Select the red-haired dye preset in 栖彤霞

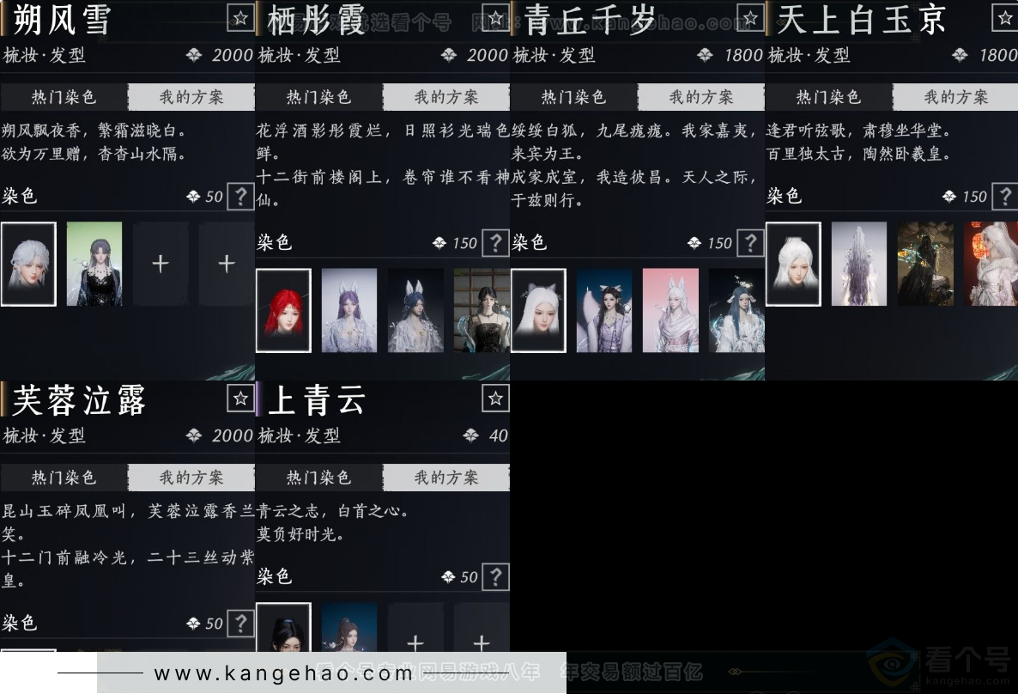point(283,310)
